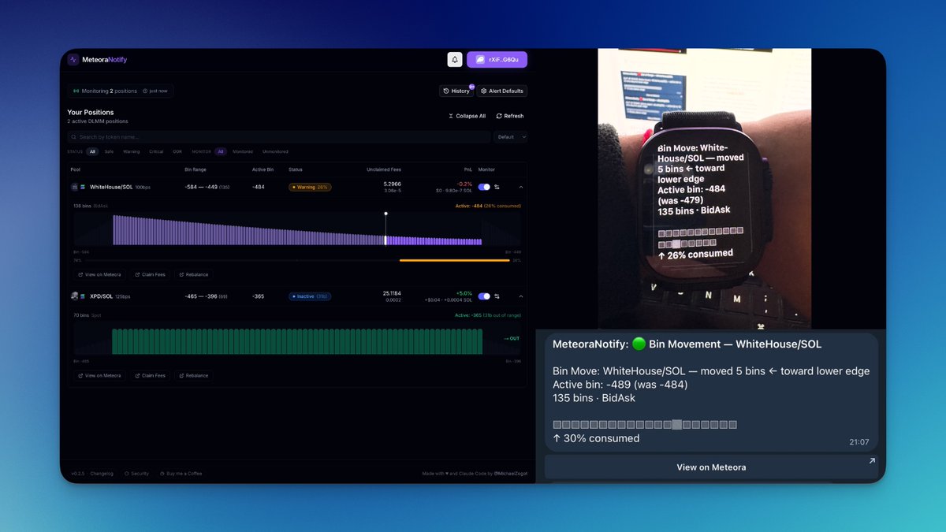Select the Status All filter
Screen dimensions: 946x532
[x=92, y=151]
